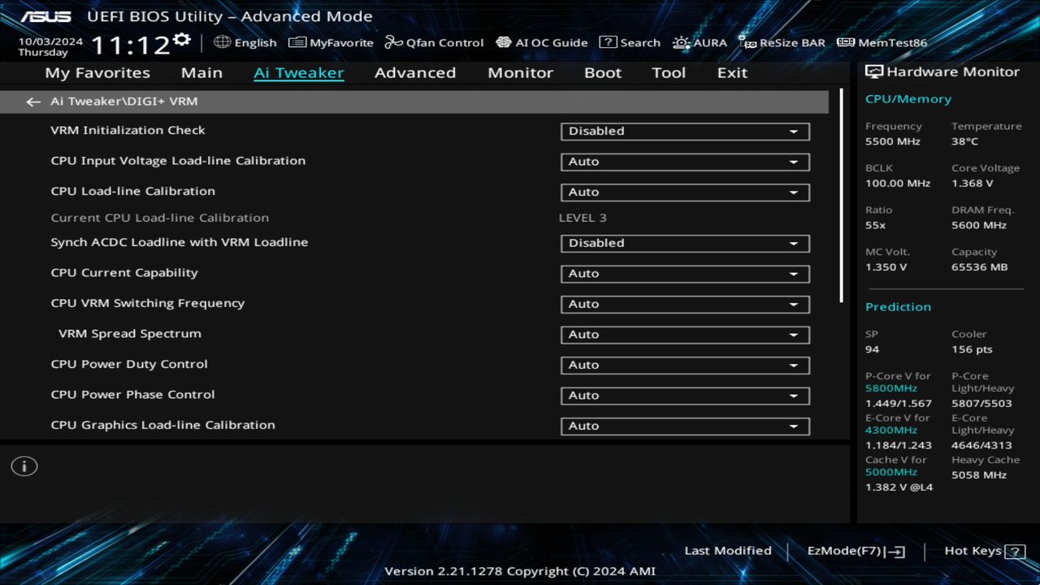Click the Hardware Monitor panel icon
Image resolution: width=1040 pixels, height=585 pixels.
pos(873,71)
